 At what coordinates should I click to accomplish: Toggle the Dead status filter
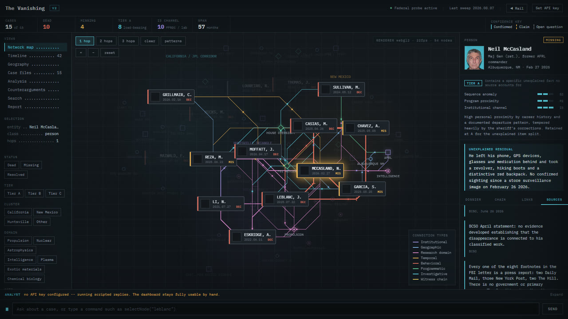(x=12, y=165)
